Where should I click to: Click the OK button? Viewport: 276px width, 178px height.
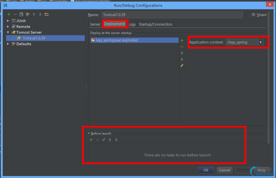point(206,170)
